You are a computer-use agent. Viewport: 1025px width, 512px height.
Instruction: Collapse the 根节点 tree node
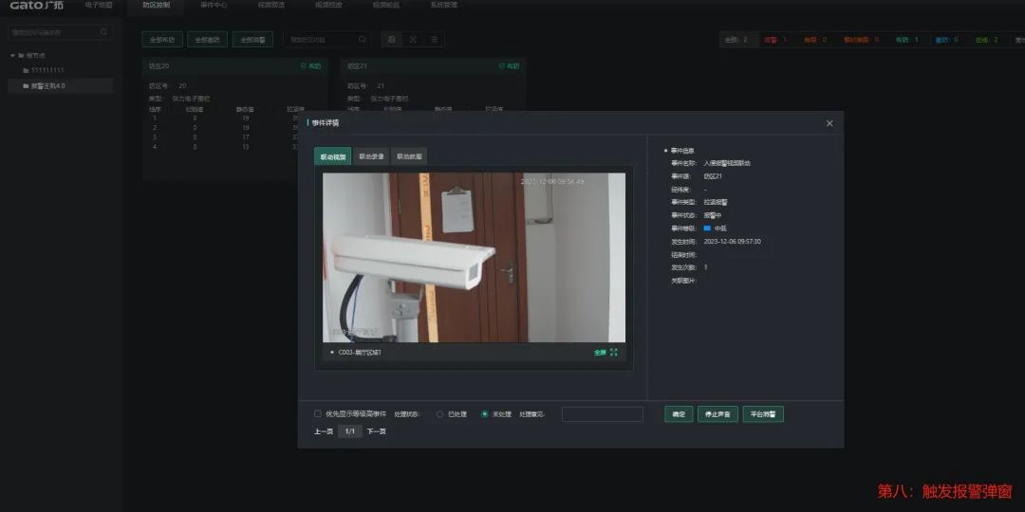coord(10,55)
